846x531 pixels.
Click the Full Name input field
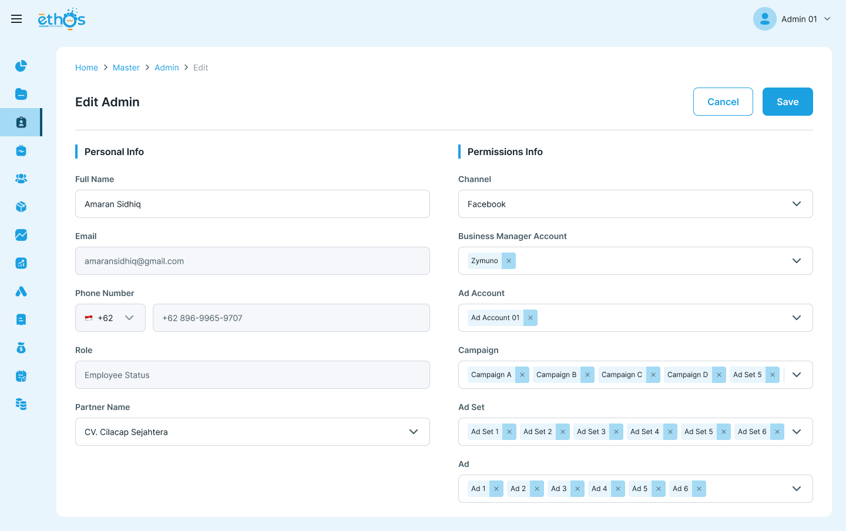[x=253, y=204]
